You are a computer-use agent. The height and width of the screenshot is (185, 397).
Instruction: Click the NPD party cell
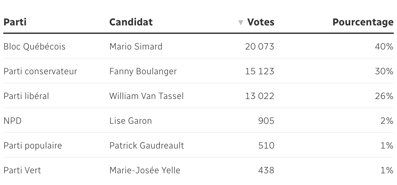tap(12, 121)
